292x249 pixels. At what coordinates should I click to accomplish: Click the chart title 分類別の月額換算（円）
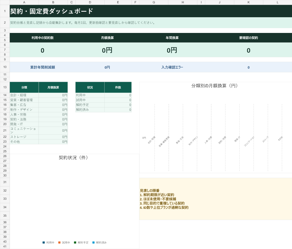(215, 86)
